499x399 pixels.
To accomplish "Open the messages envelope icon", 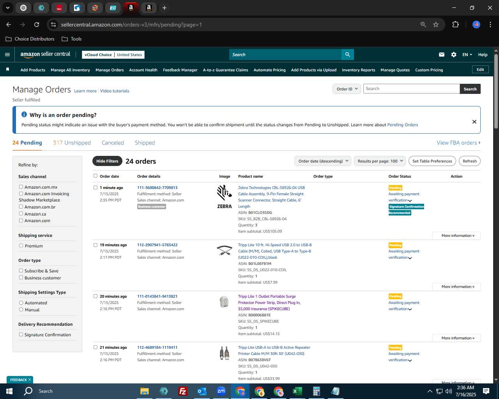I will 442,55.
